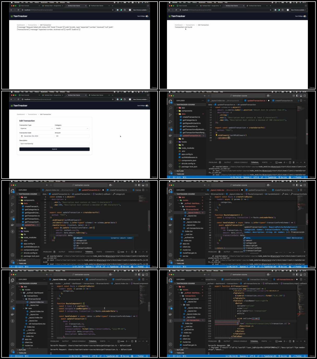
Task: Expand OUTLINE section in .validator( VS Code window
Action: click(x=180, y=171)
